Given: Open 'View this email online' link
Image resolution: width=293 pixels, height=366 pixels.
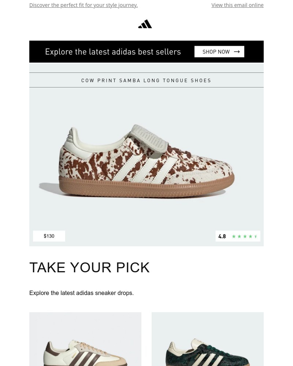Looking at the screenshot, I should [237, 5].
